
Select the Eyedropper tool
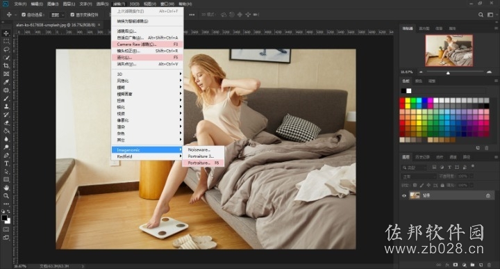(6, 82)
